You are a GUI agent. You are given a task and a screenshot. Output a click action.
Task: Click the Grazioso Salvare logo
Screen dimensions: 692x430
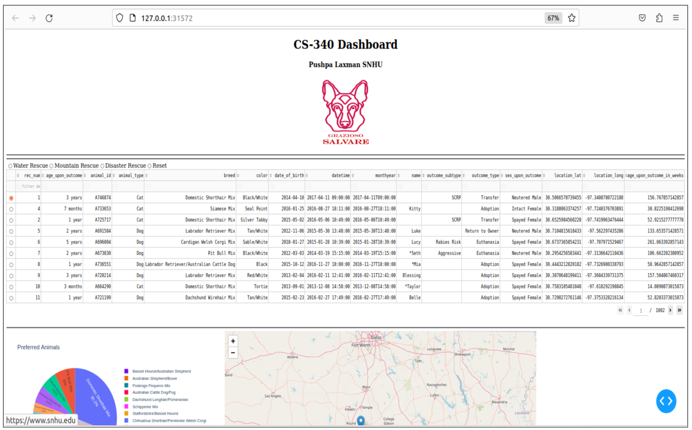(345, 112)
